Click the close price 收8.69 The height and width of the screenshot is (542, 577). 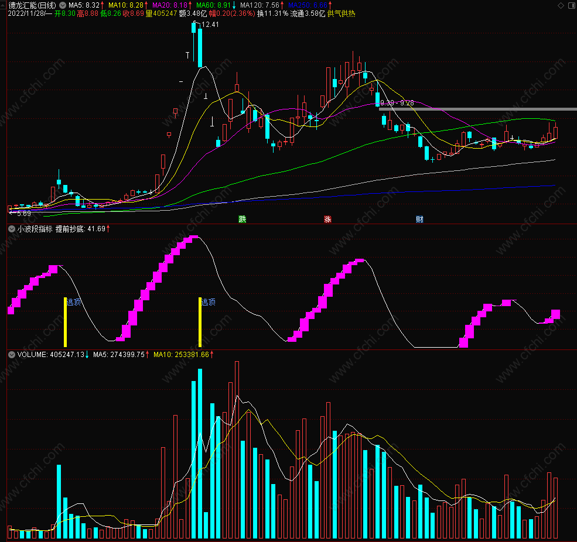133,13
